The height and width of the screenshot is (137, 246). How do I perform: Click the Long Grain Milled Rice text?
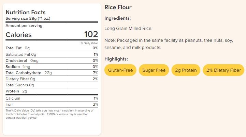coord(128,29)
